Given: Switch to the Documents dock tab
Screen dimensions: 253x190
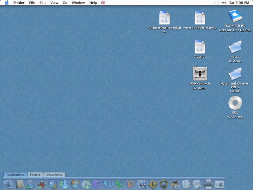Looking at the screenshot, I should click(54, 175).
